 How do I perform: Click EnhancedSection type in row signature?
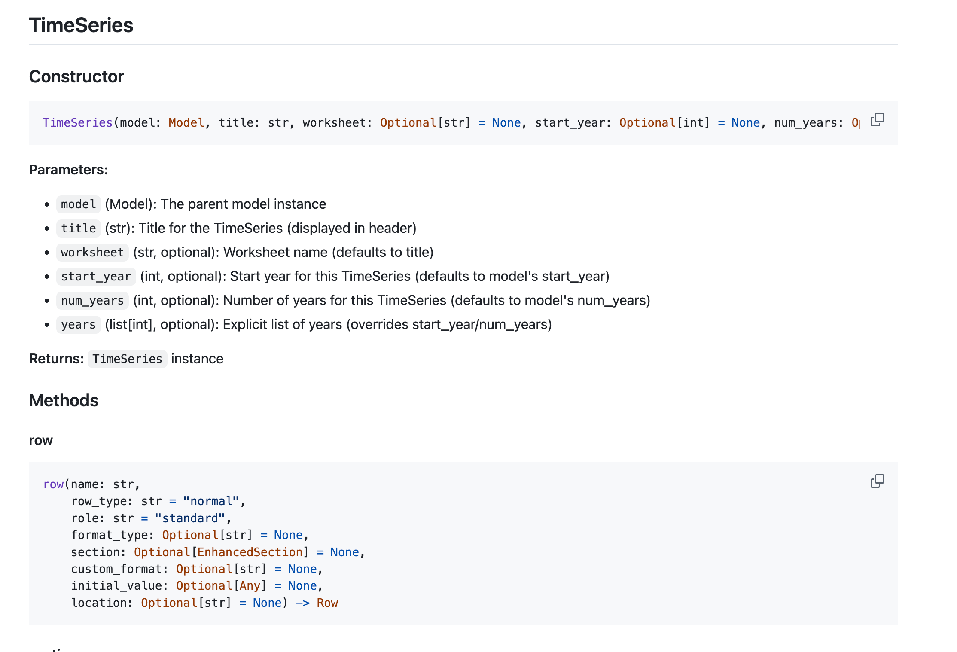(x=250, y=552)
